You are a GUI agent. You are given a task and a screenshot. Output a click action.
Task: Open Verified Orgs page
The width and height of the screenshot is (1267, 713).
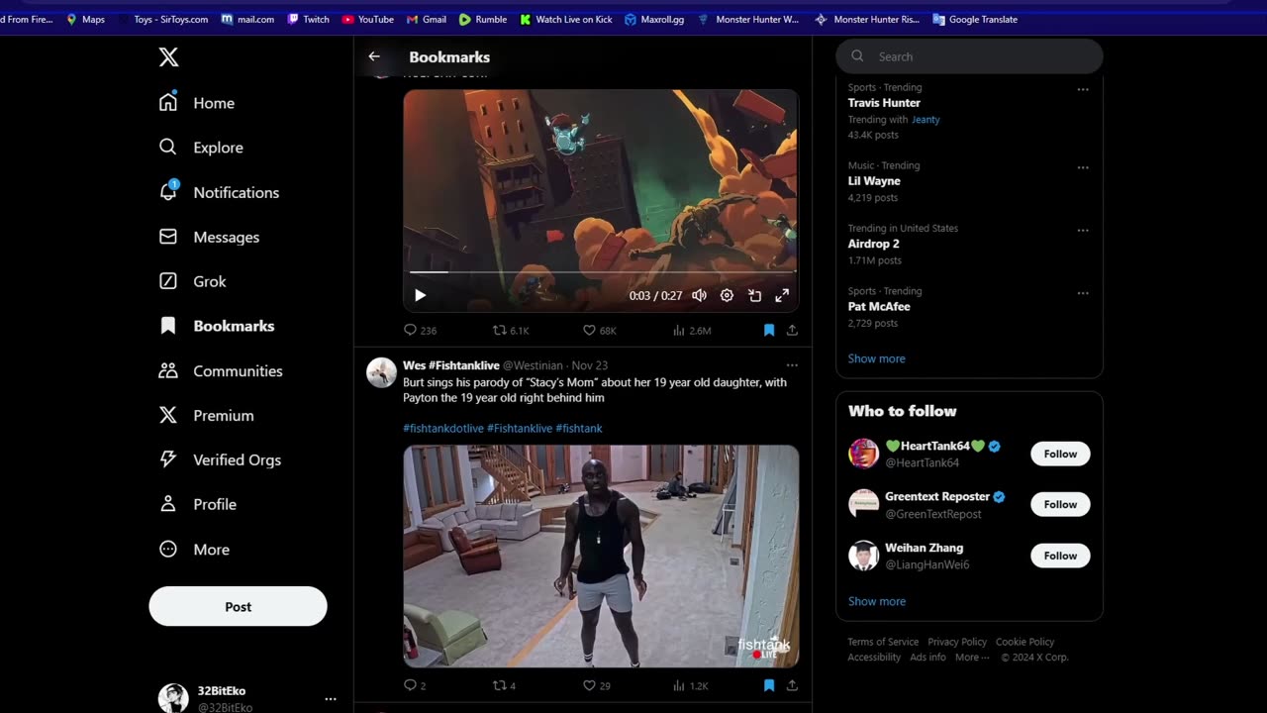[220, 459]
